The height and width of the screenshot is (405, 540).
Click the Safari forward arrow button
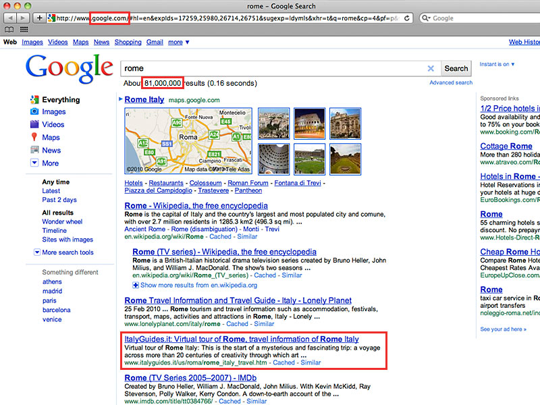[22, 18]
